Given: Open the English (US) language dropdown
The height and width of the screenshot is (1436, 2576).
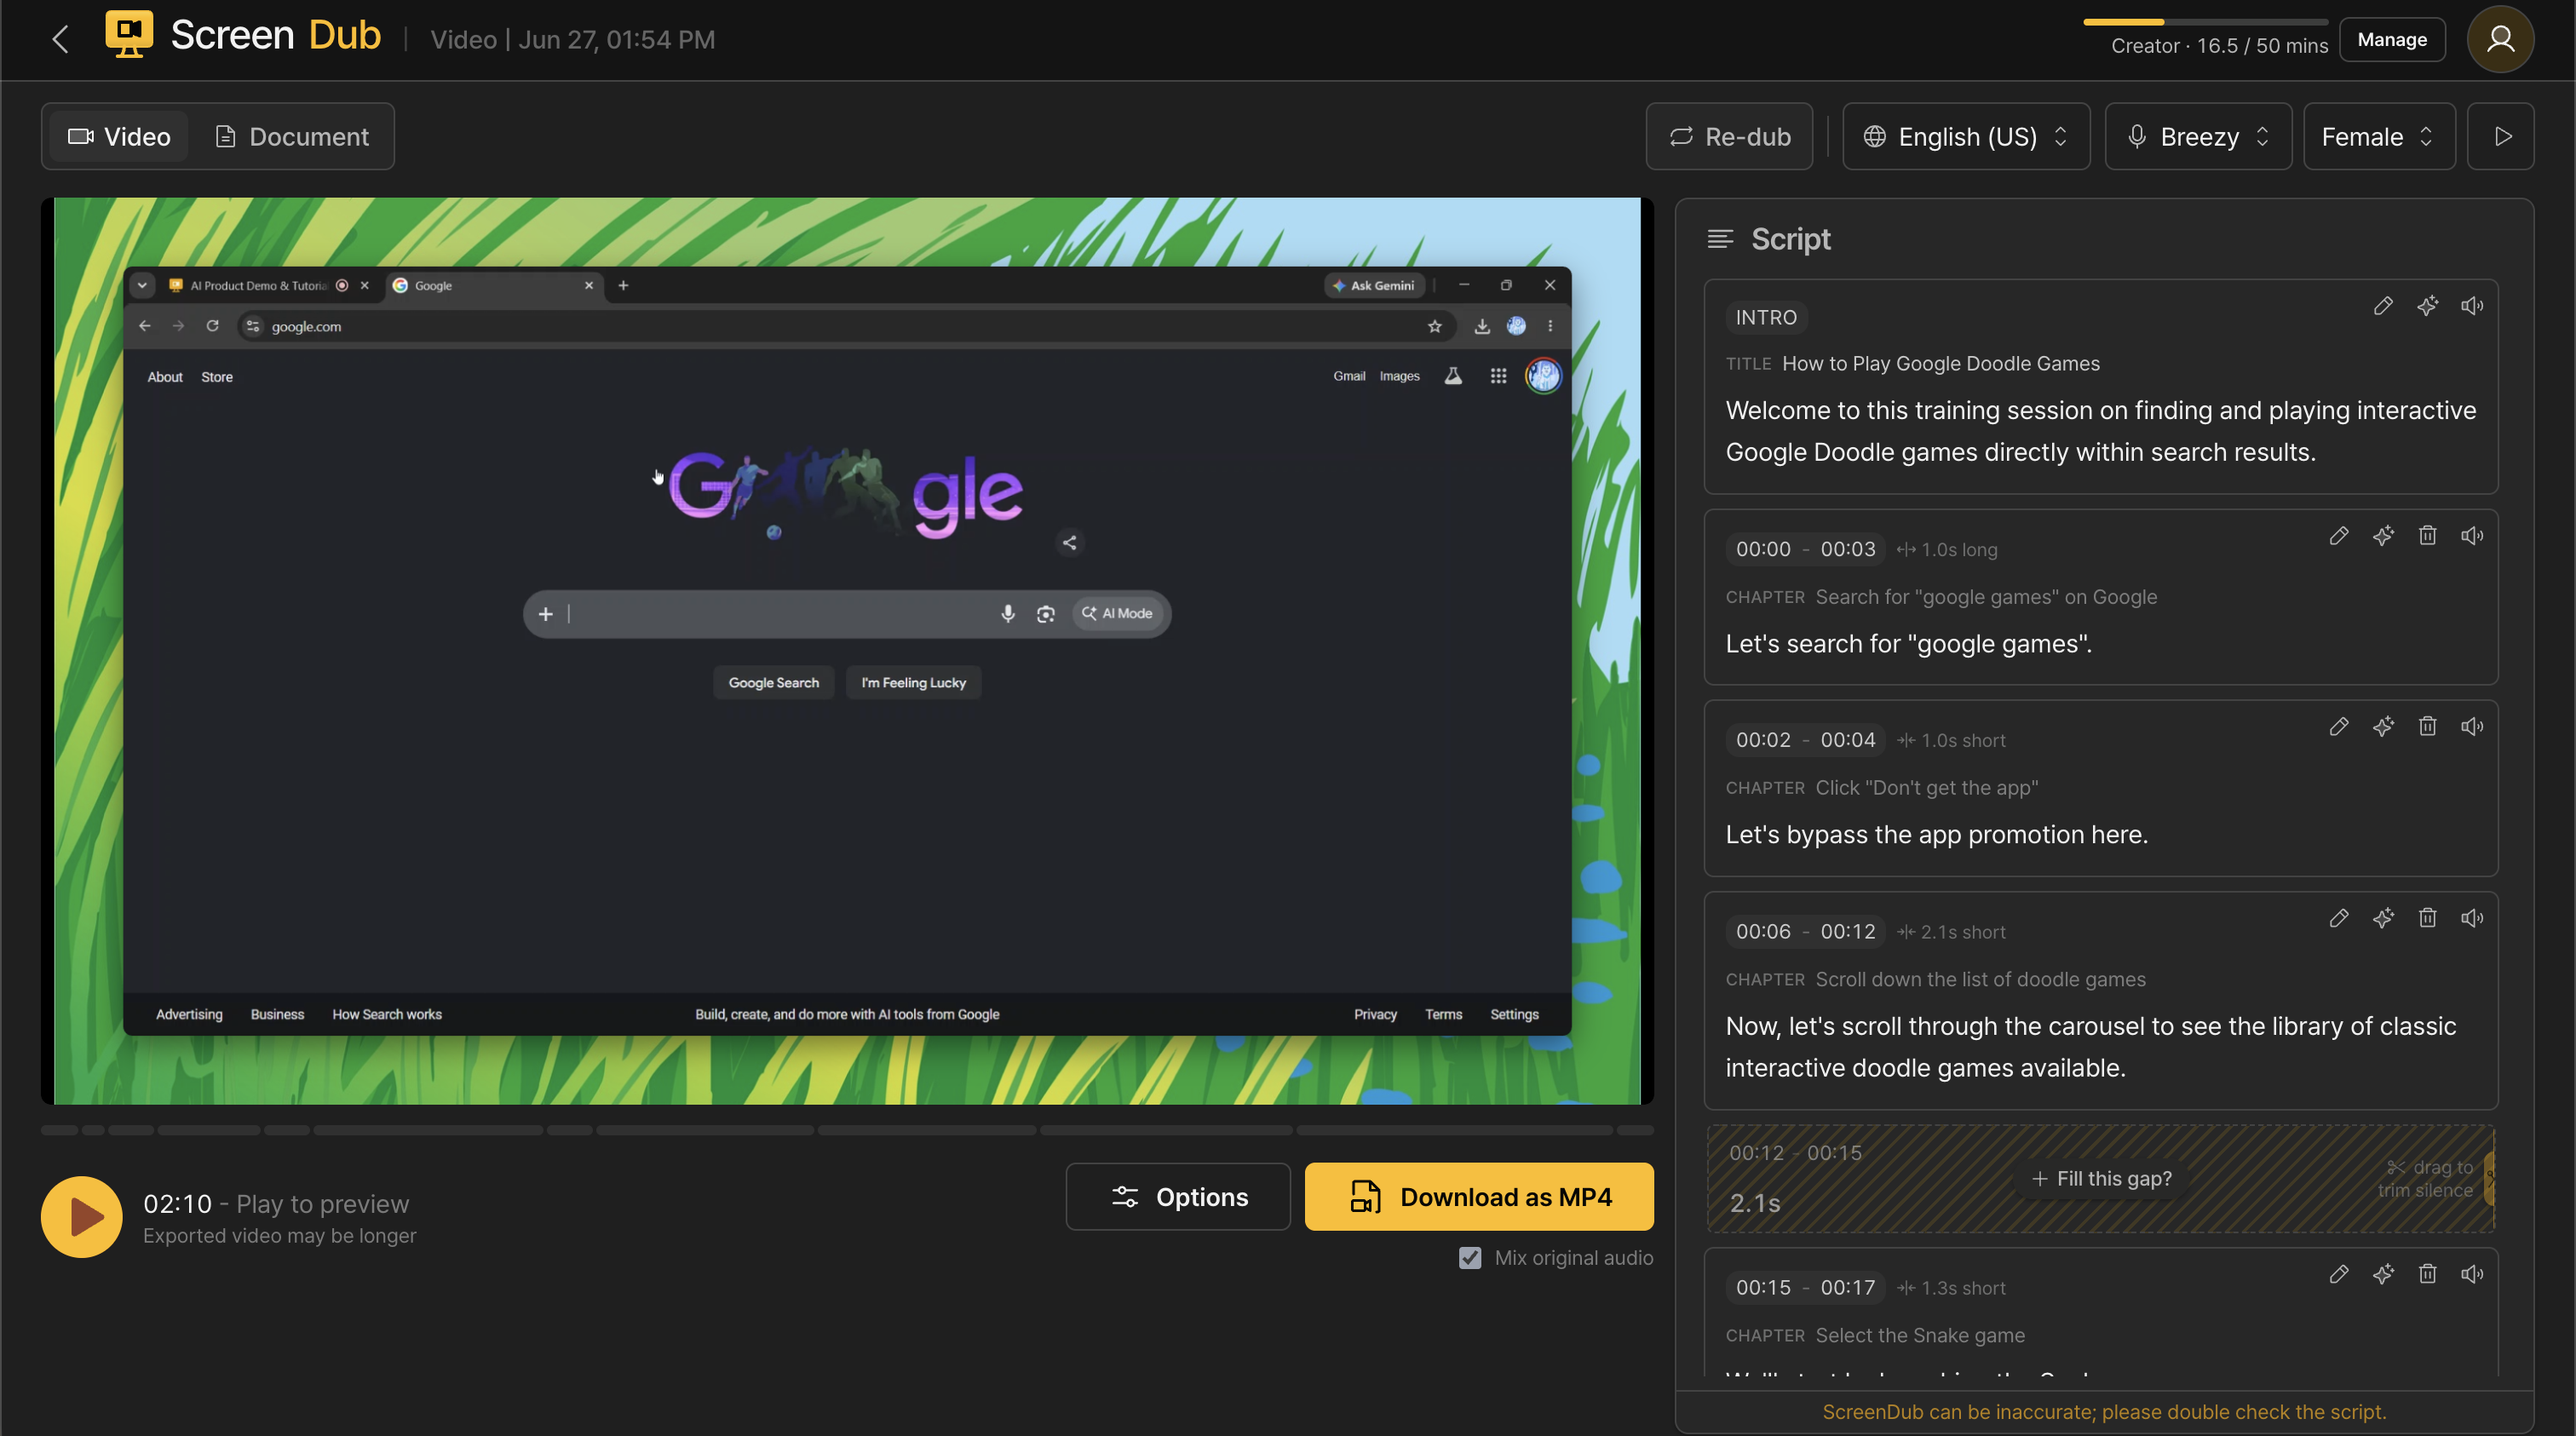Looking at the screenshot, I should coord(1966,137).
